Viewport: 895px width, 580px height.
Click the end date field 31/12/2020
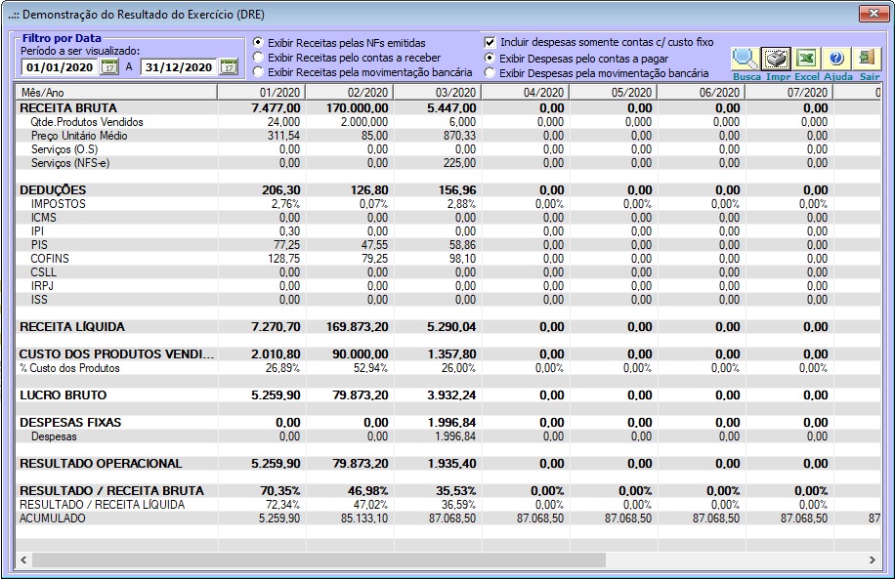click(x=179, y=67)
